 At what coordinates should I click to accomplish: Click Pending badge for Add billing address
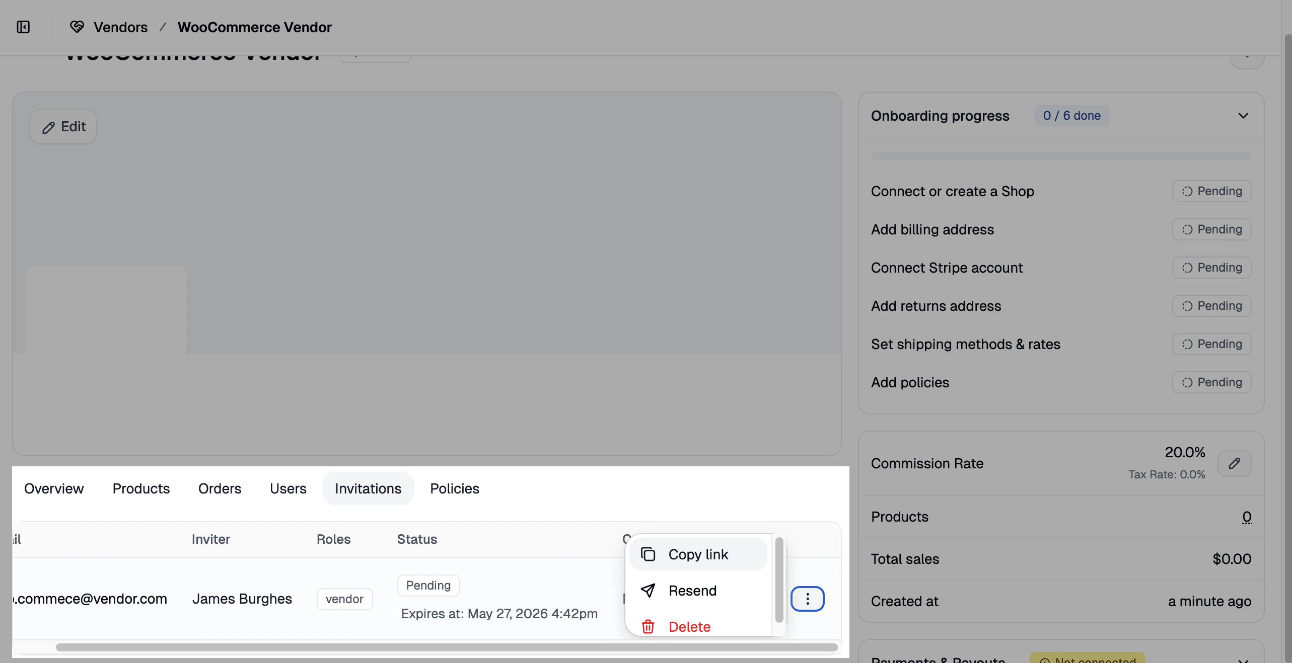[1211, 229]
